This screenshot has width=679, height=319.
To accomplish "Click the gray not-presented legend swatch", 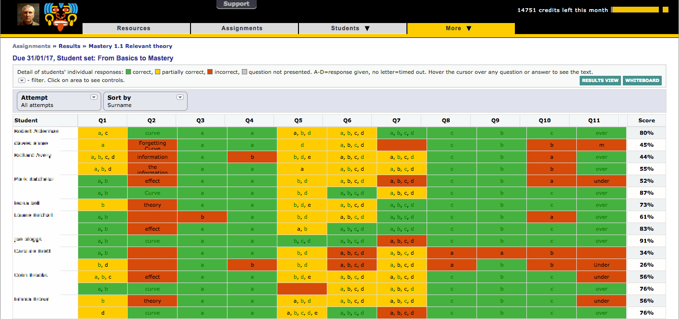I will click(x=244, y=72).
